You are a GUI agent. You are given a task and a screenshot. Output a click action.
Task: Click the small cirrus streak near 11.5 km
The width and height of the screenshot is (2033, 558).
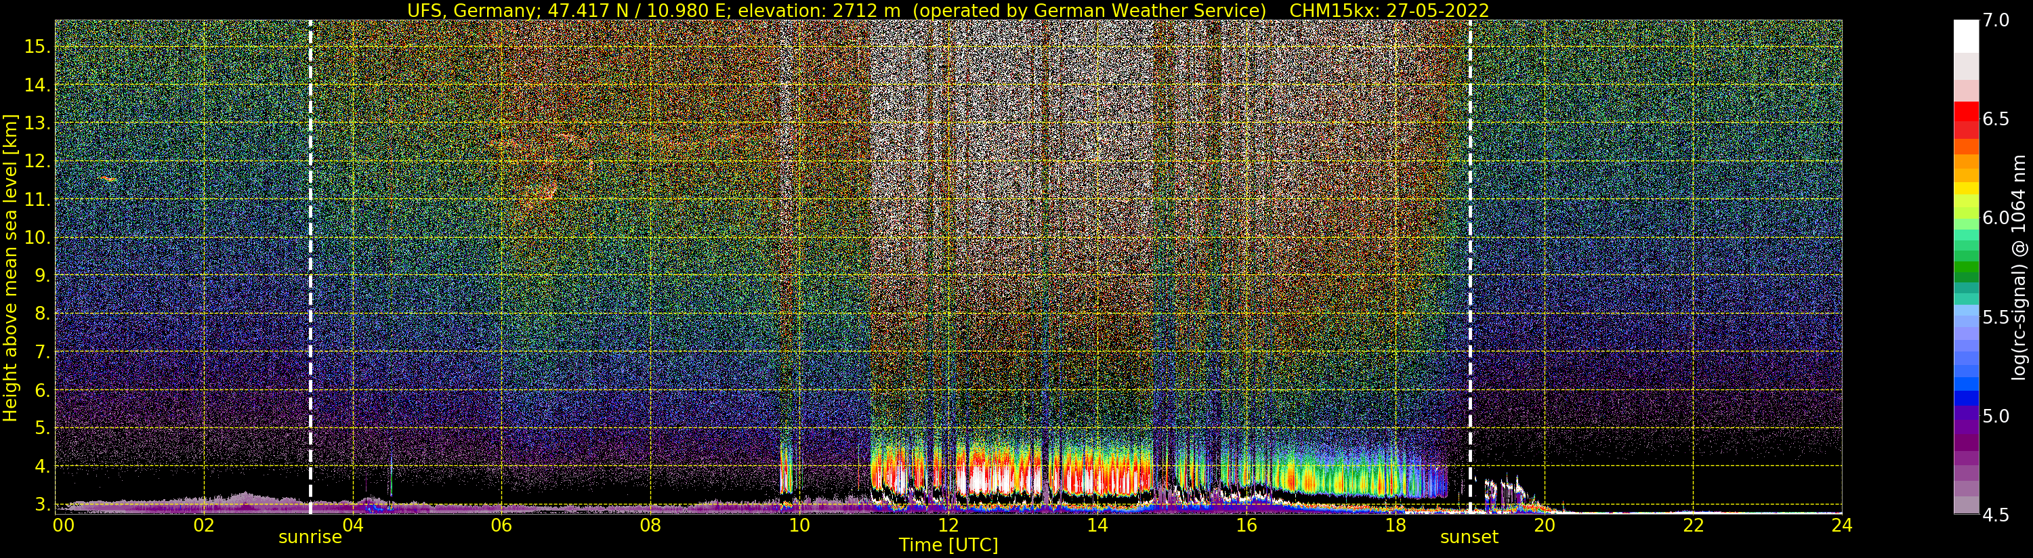click(x=109, y=179)
